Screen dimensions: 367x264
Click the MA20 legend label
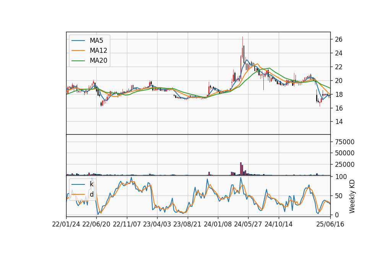98,60
